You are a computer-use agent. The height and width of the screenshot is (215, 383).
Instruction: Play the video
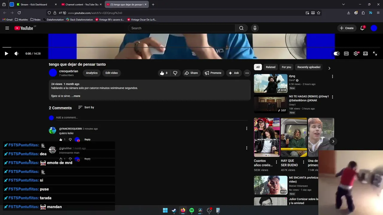(x=6, y=53)
